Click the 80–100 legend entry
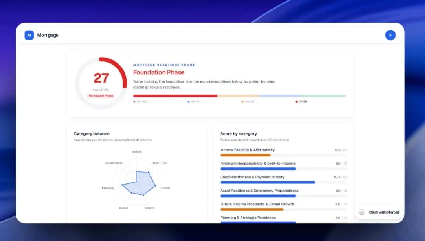 (140, 102)
